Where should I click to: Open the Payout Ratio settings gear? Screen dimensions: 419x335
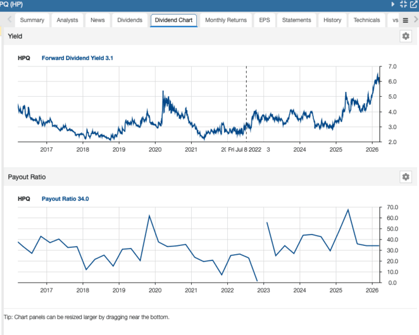pos(406,177)
